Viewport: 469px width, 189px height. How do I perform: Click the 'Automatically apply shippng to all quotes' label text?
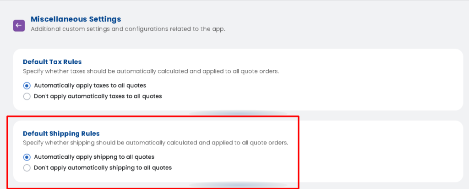point(94,157)
